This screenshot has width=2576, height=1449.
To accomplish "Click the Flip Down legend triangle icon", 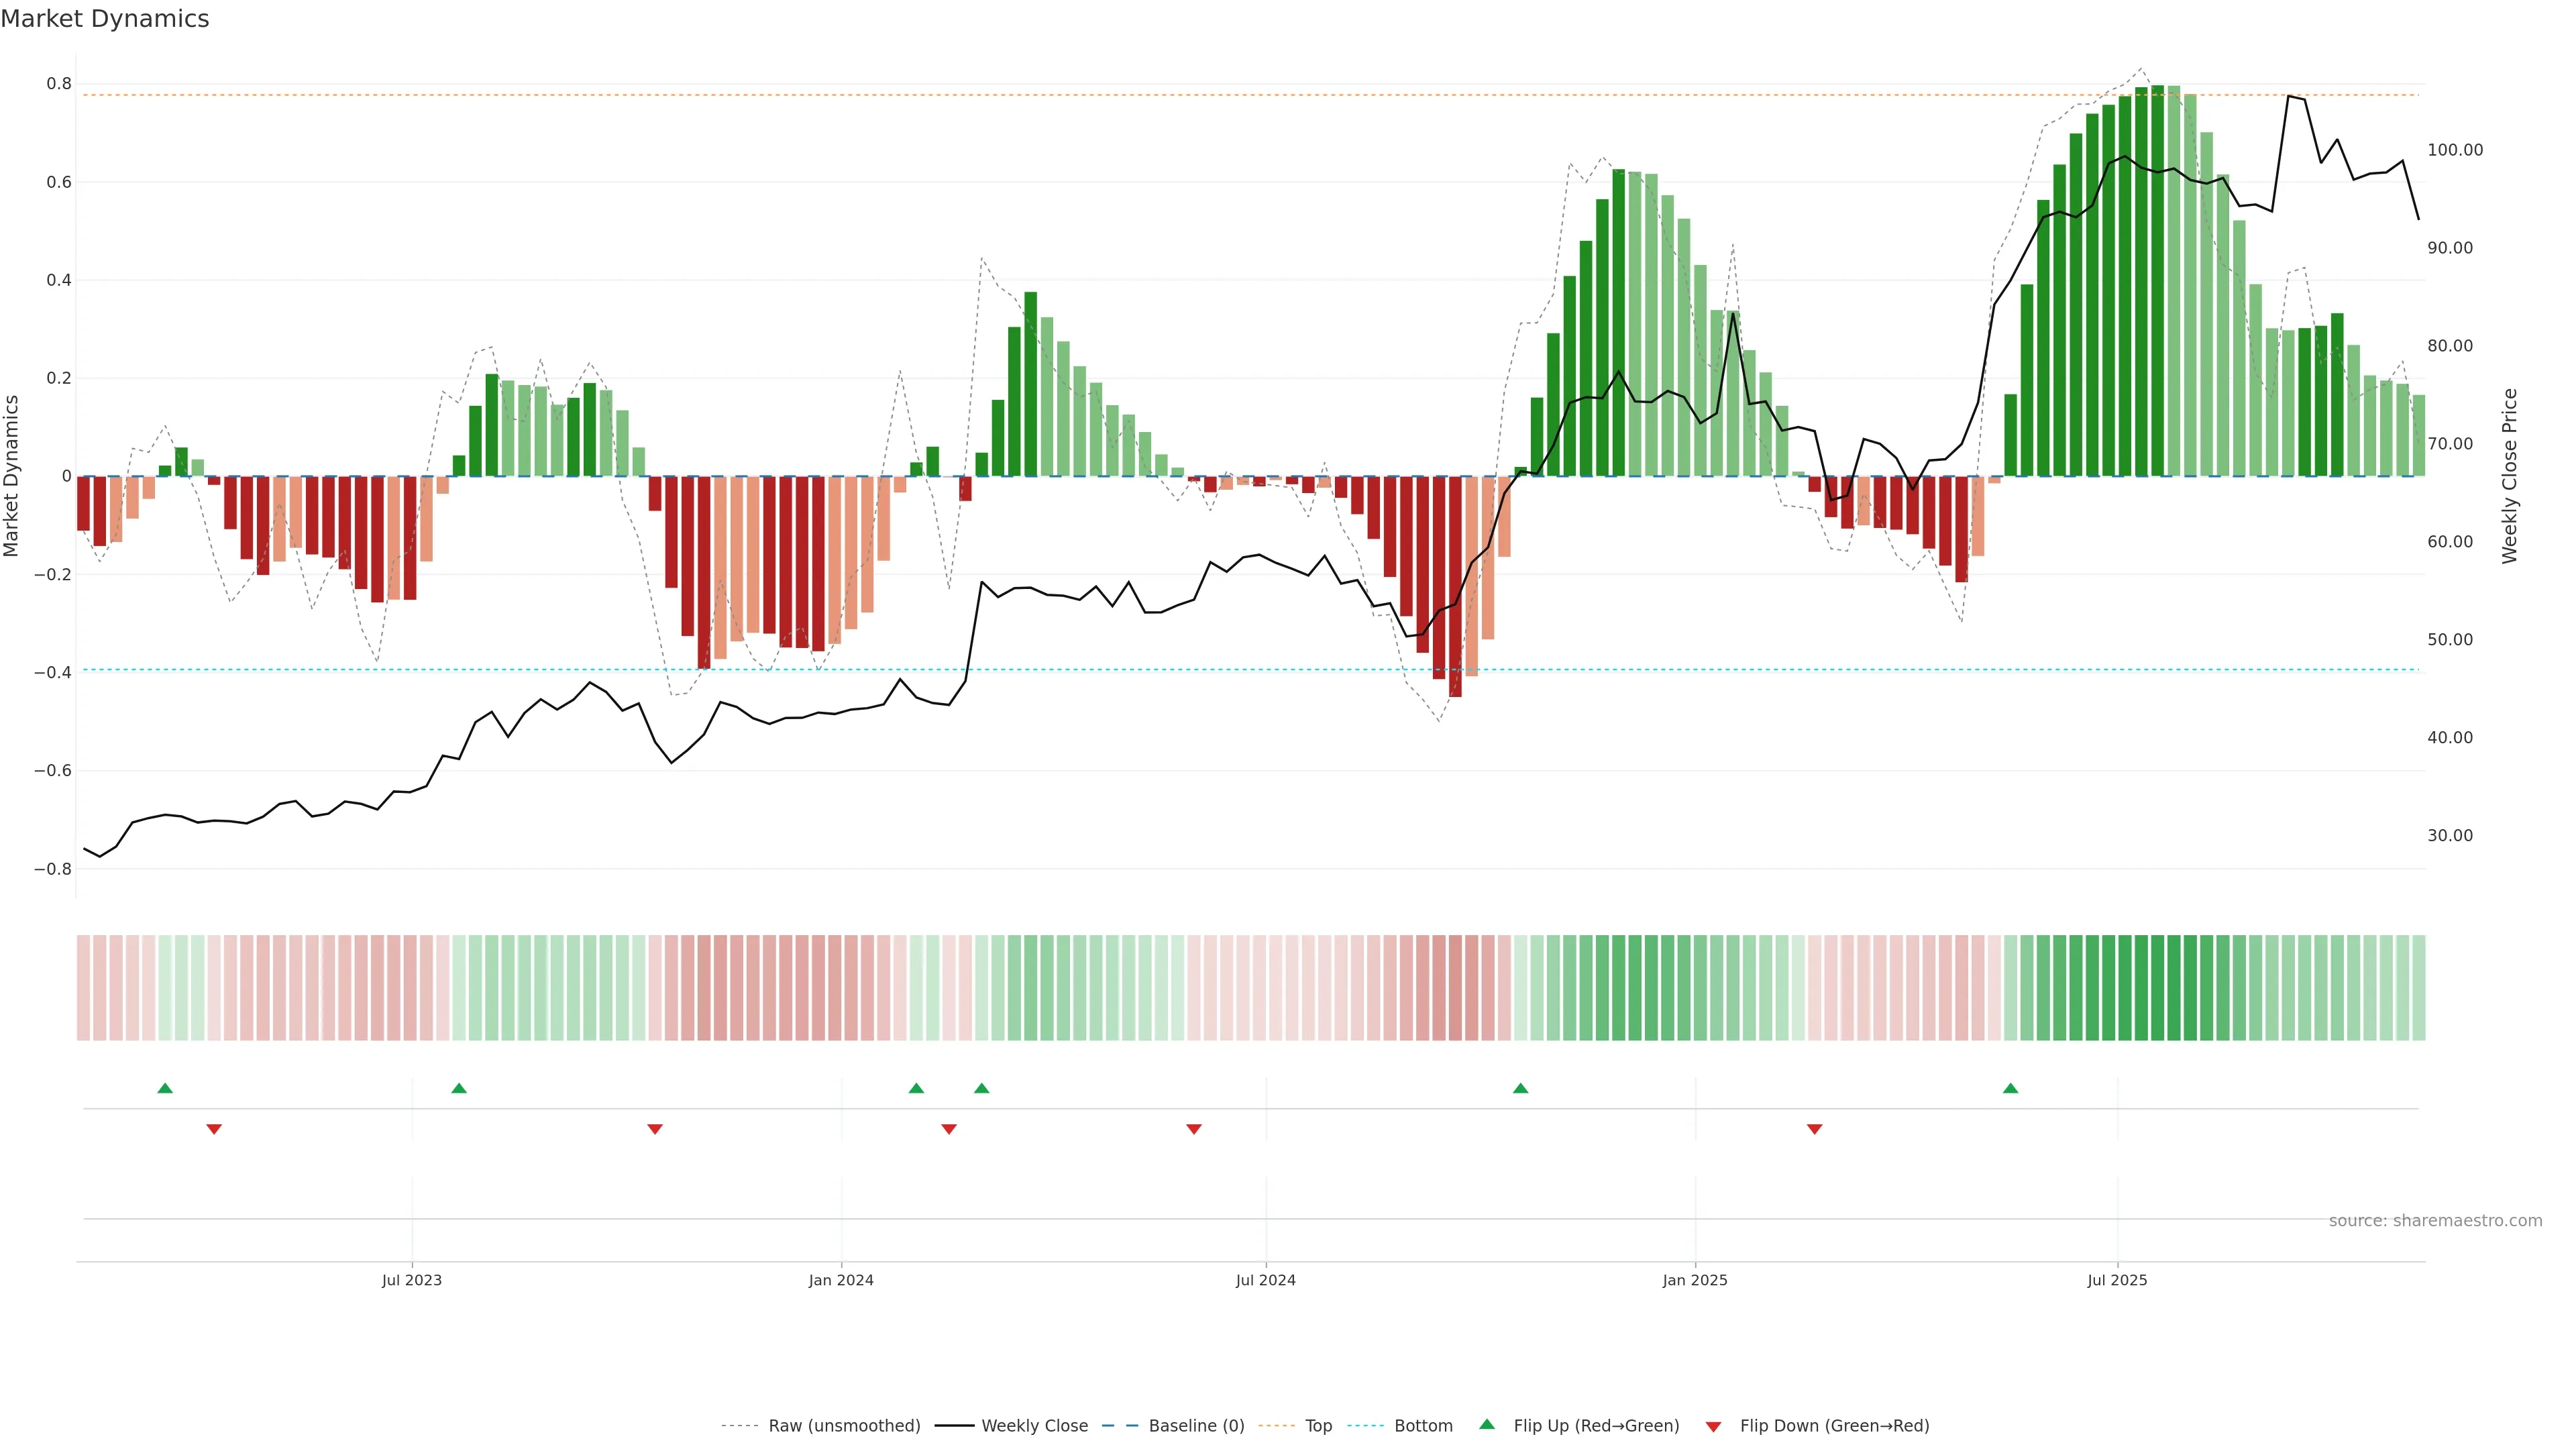I will [1713, 1426].
